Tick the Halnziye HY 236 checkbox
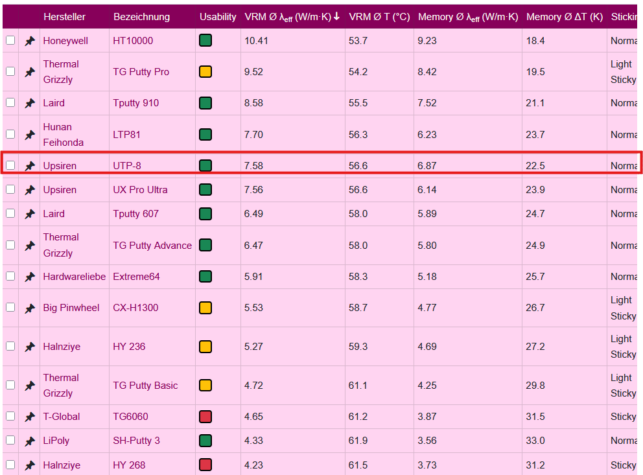Screen dimensions: 643x475 [10, 346]
